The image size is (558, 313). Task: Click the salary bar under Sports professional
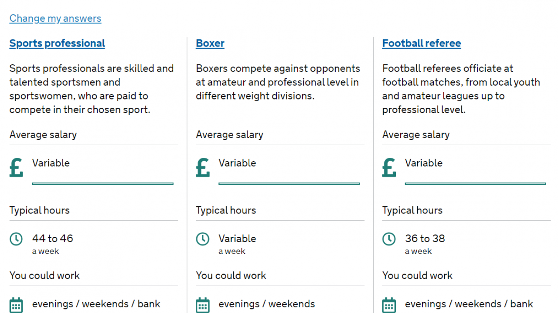103,183
